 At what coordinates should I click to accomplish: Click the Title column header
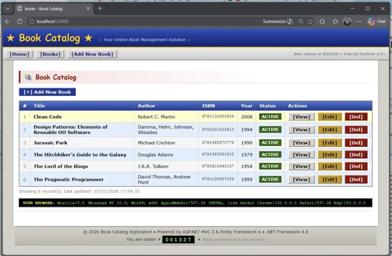82,106
